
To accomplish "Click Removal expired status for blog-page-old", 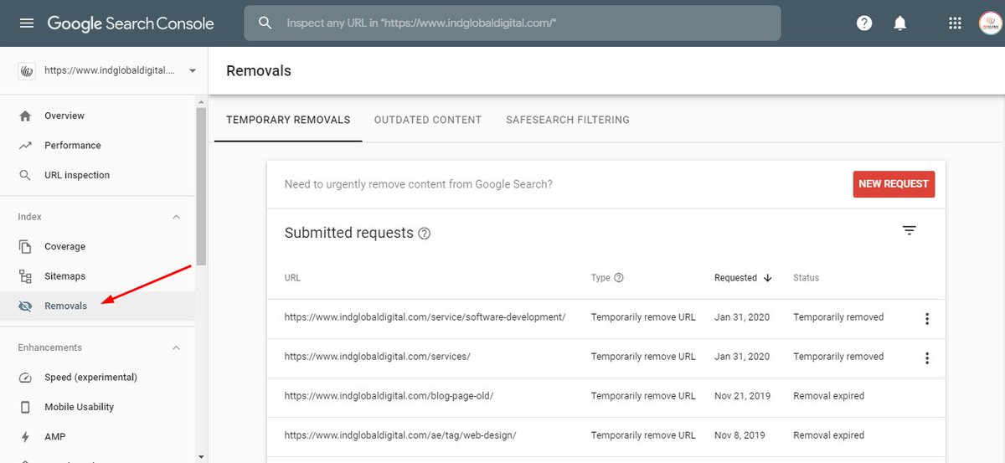I will [828, 396].
